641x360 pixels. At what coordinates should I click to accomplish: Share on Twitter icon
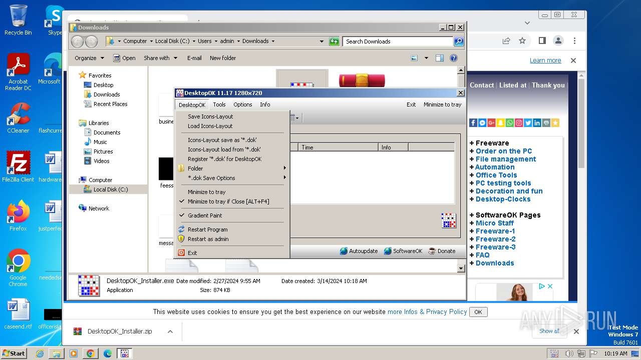tap(528, 122)
